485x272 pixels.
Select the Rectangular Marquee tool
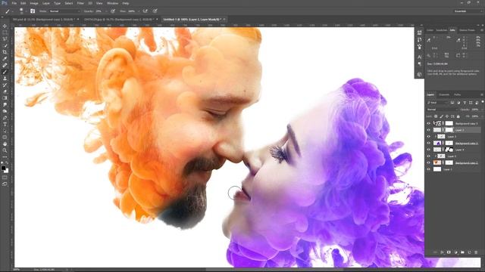coord(5,32)
